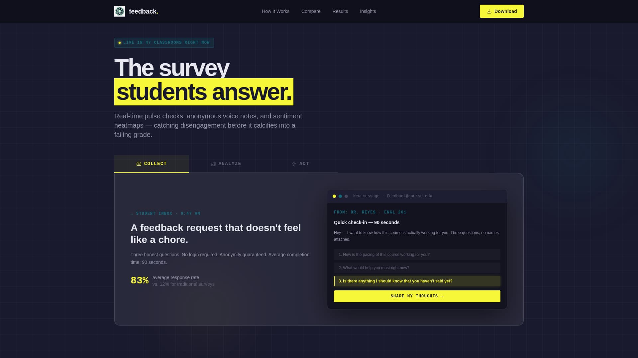Click the 'average response rate' label
The image size is (638, 358).
(176, 277)
